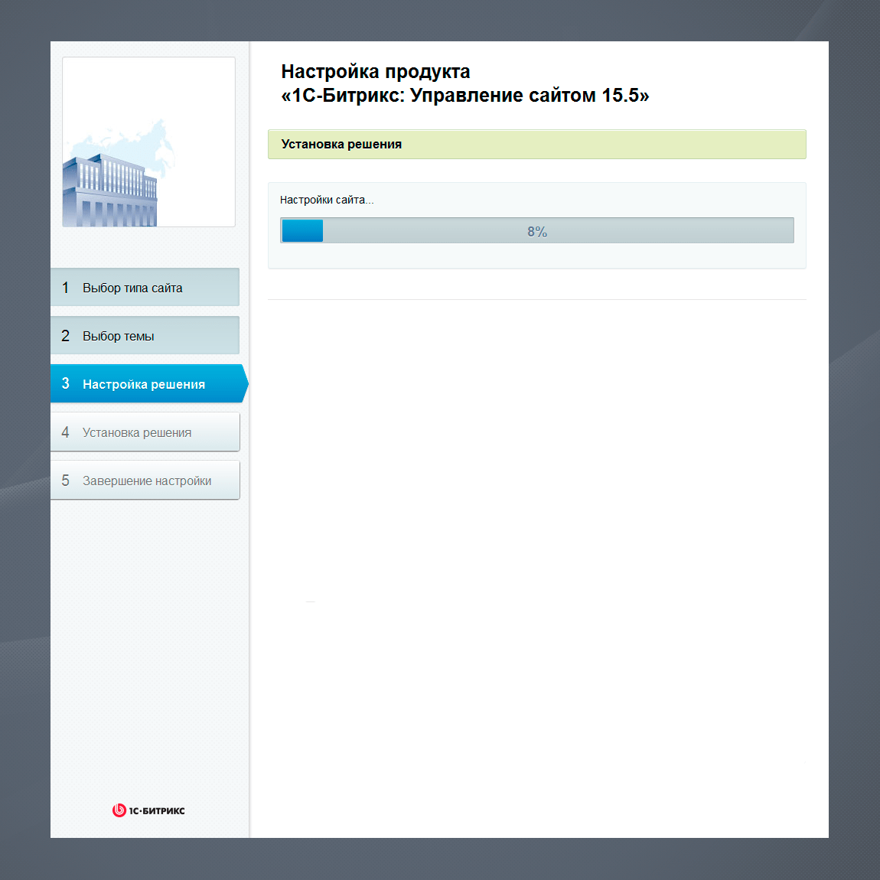The width and height of the screenshot is (880, 880).
Task: Click the Настройки сайта... status text
Action: point(327,200)
